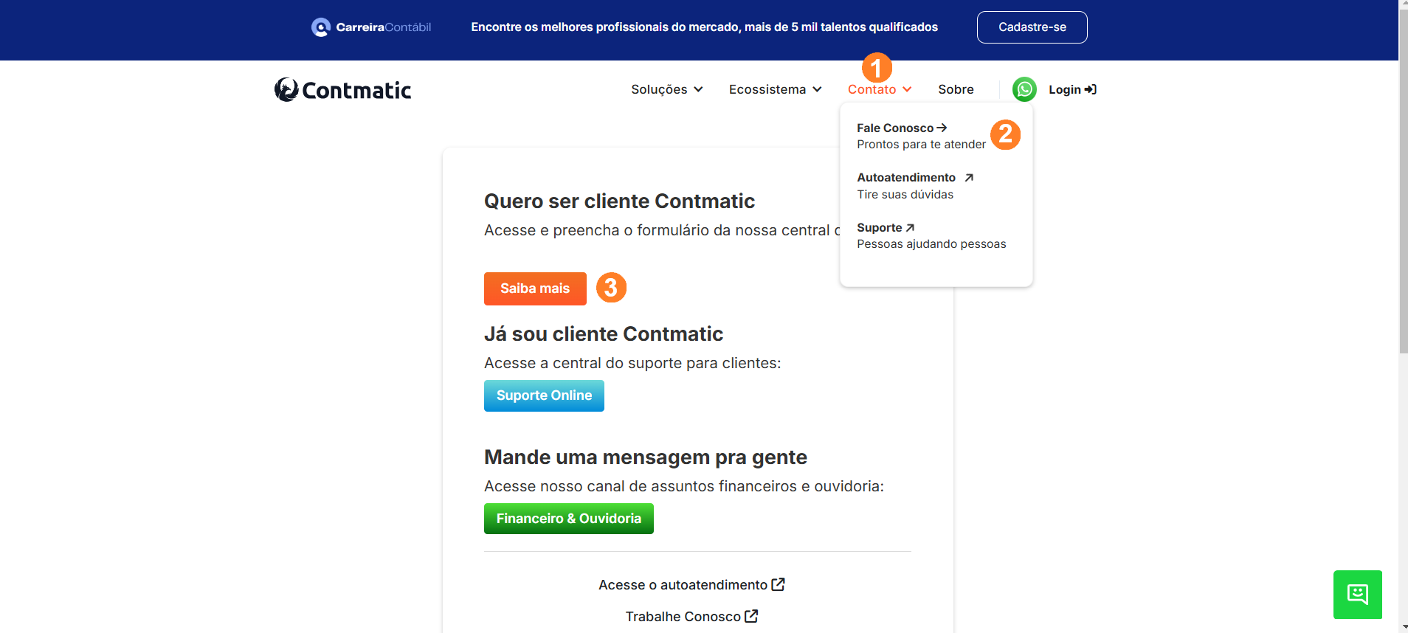Open the Trabalhe Conosco link
Image resolution: width=1408 pixels, height=633 pixels.
pyautogui.click(x=691, y=616)
